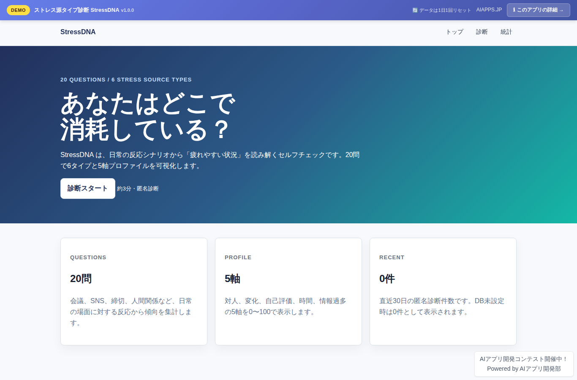Open このアプリの詳細 button
This screenshot has width=577, height=380.
click(x=538, y=10)
